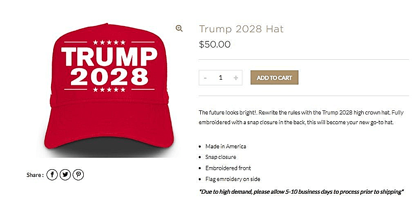Click the Flag emroidery on side bullet
419x208 pixels.
(232, 179)
